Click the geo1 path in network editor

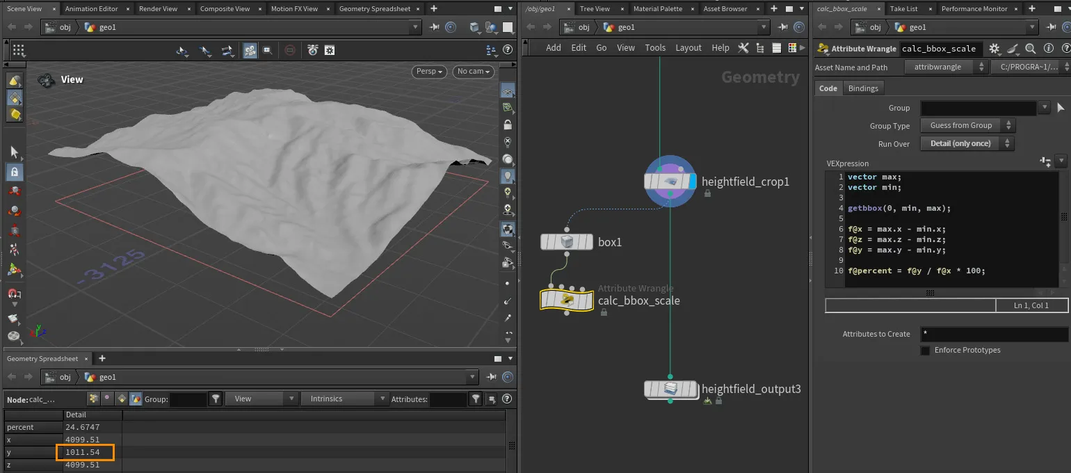point(627,27)
